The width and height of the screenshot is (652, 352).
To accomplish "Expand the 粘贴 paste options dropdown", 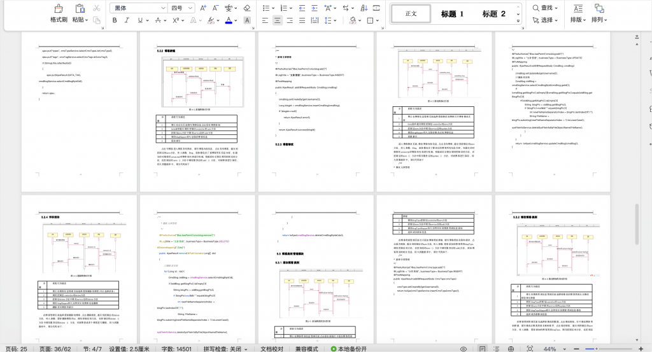I will pyautogui.click(x=87, y=20).
